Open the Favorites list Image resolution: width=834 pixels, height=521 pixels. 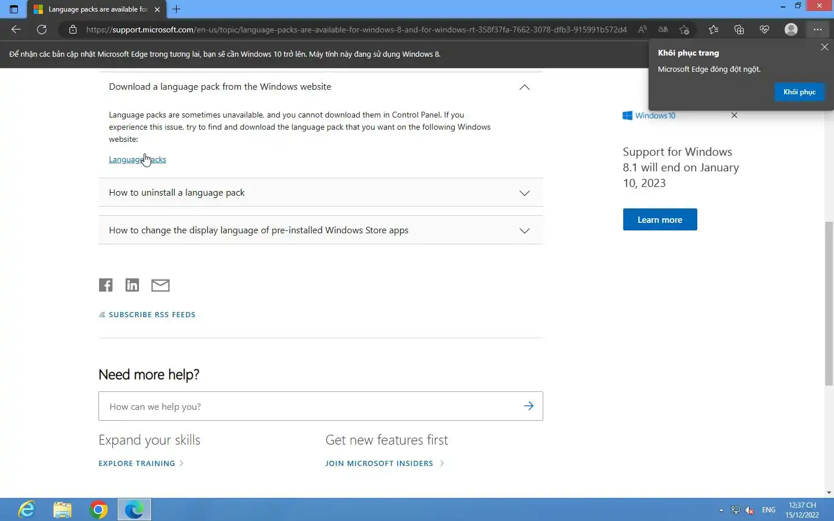pos(714,30)
